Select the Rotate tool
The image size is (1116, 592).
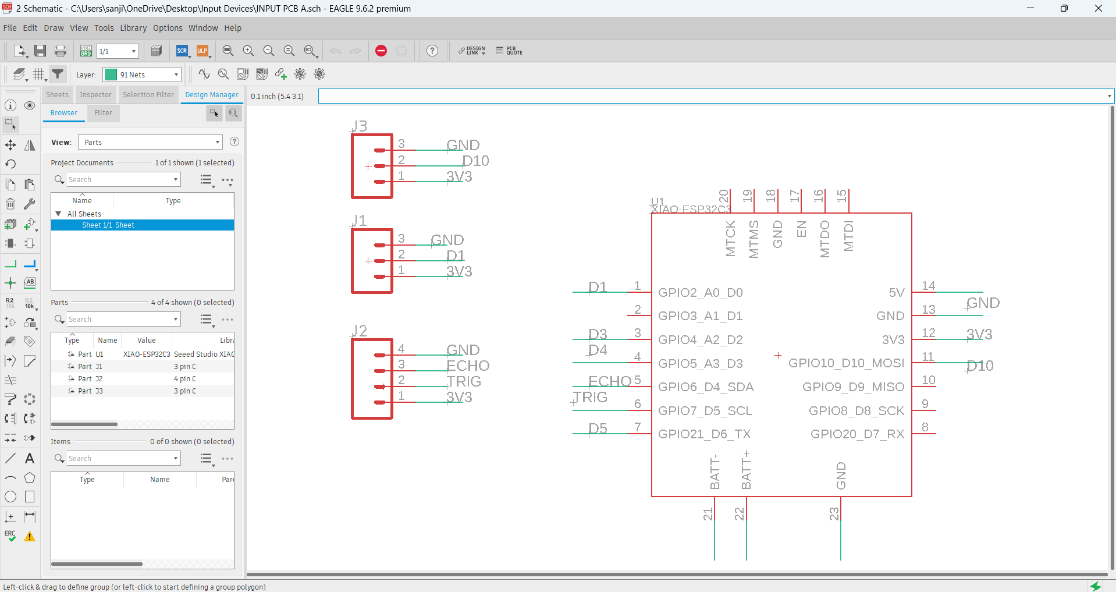10,164
